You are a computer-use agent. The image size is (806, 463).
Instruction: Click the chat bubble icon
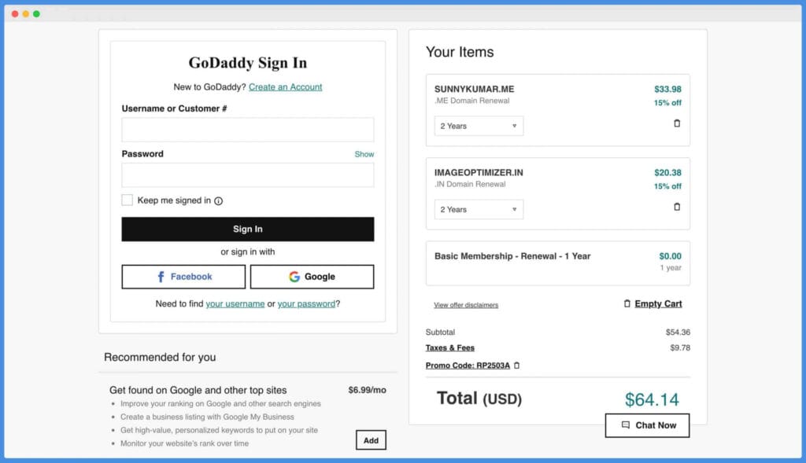tap(626, 425)
